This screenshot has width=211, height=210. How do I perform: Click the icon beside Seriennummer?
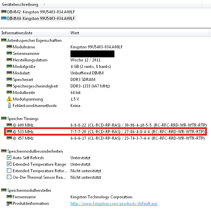pyautogui.click(x=9, y=53)
